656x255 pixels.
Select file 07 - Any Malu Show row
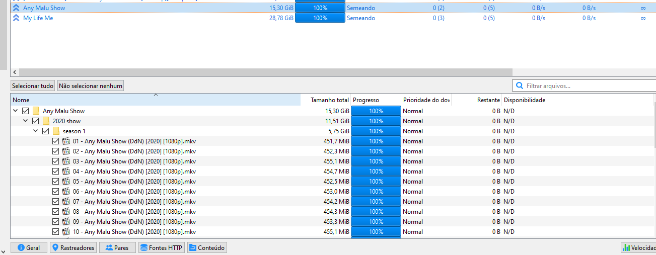(x=332, y=202)
